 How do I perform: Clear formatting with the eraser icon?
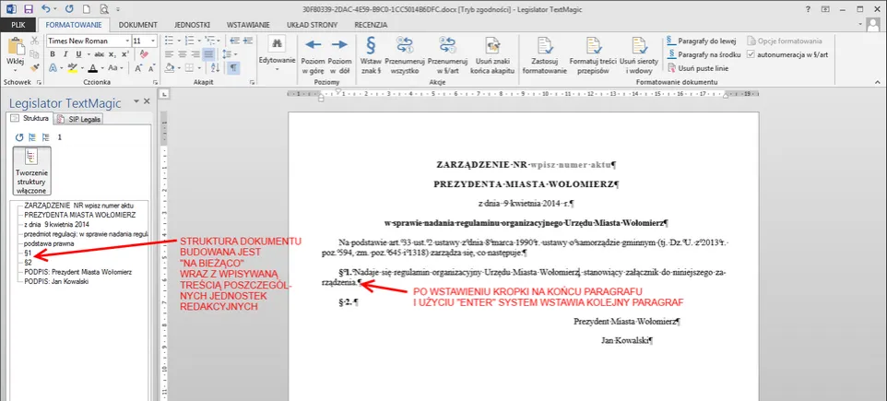tap(143, 54)
